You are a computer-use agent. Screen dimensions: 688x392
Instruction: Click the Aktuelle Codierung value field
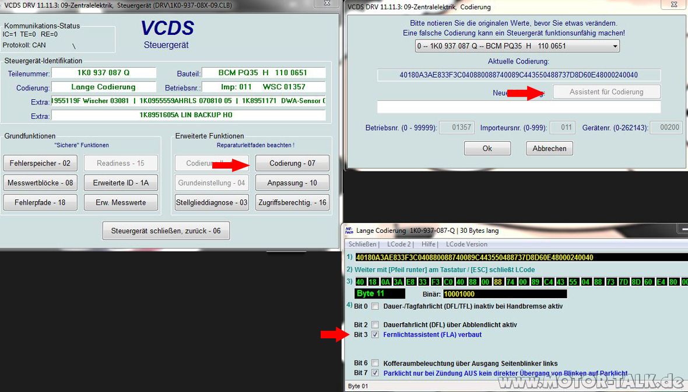pyautogui.click(x=519, y=75)
